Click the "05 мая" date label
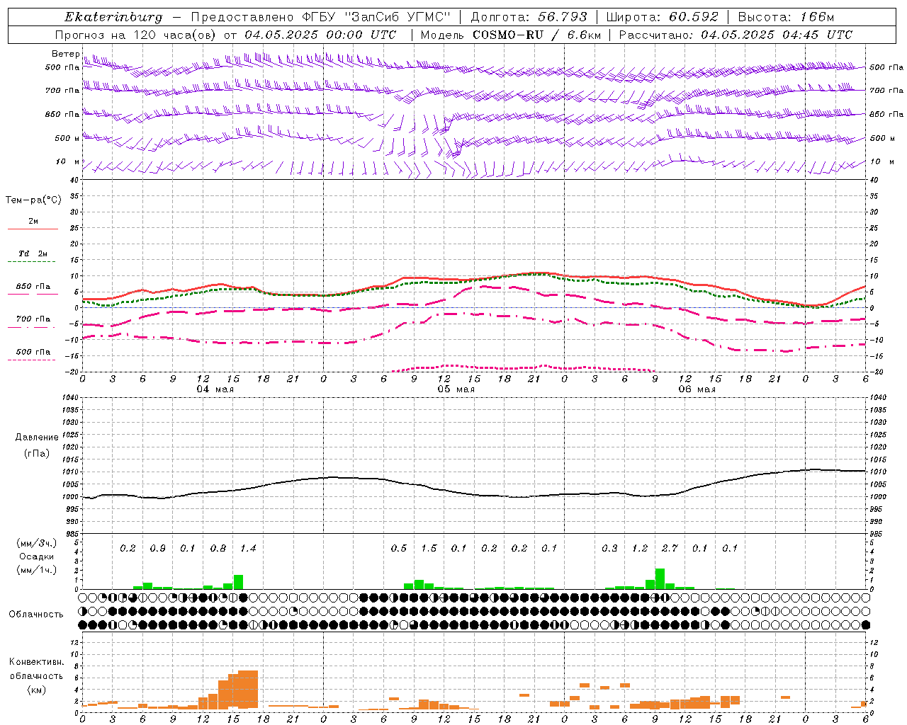 tap(456, 389)
